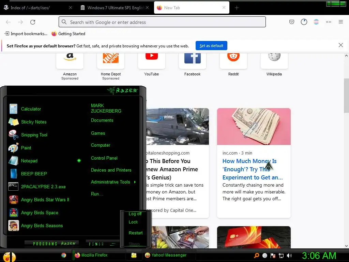This screenshot has height=262, width=349.
Task: Open Control Panel from start menu
Action: [104, 158]
